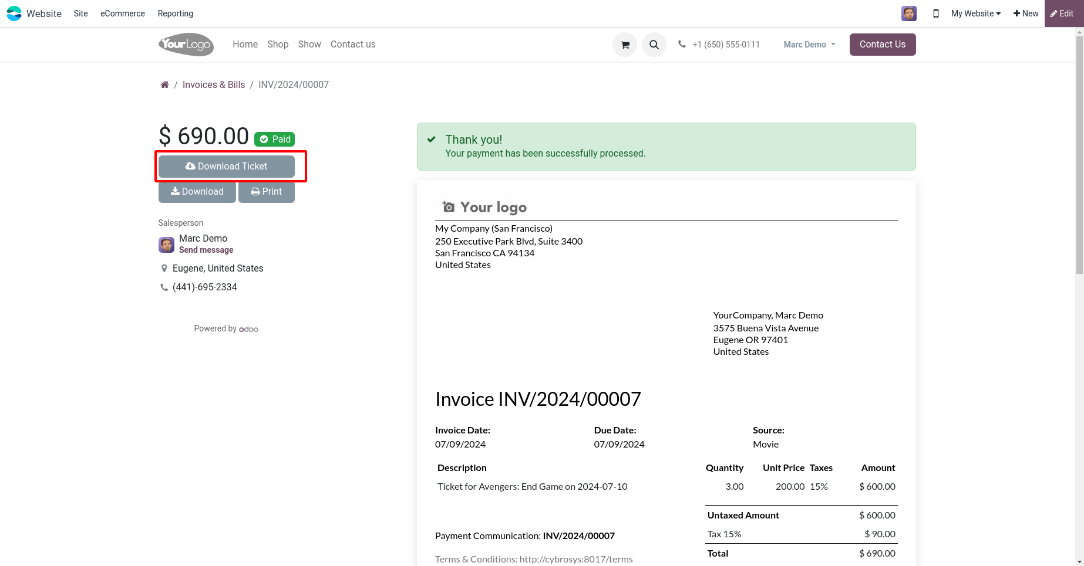This screenshot has width=1084, height=566.
Task: Open the My Website switcher dropdown
Action: coord(975,13)
